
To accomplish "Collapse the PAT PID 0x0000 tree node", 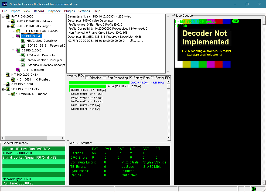I will 3,16.
